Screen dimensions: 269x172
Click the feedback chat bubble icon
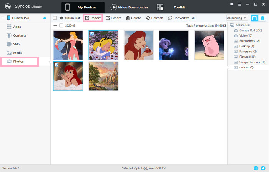pos(232,4)
